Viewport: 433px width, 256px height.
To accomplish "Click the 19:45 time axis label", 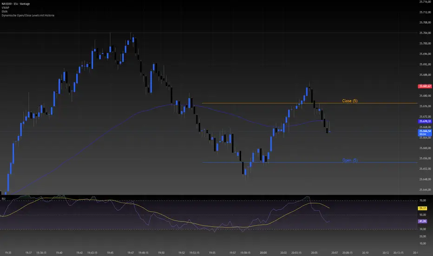I will (x=110, y=253).
